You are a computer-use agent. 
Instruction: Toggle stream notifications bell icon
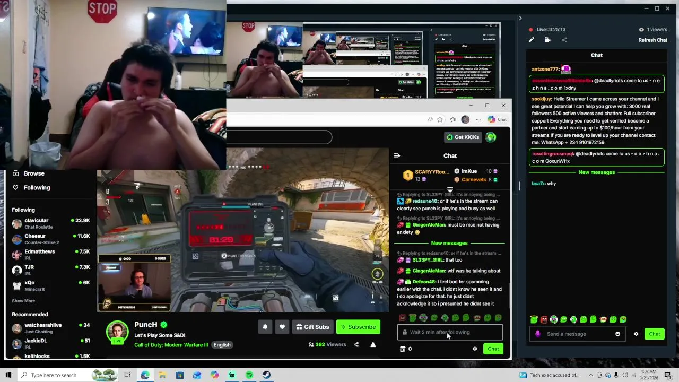click(x=265, y=327)
